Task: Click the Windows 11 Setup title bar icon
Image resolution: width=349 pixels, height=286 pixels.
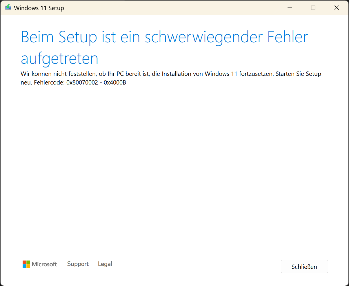Action: click(8, 8)
